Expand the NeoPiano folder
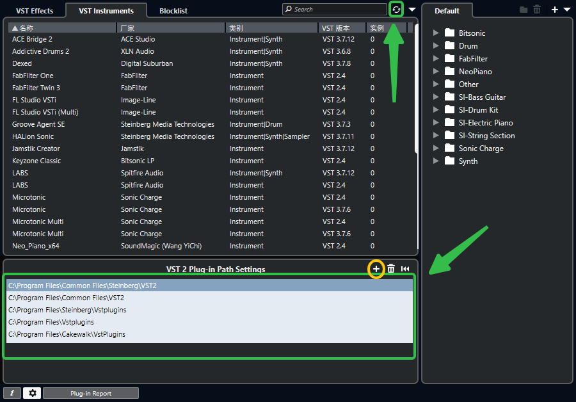This screenshot has width=576, height=402. [436, 71]
